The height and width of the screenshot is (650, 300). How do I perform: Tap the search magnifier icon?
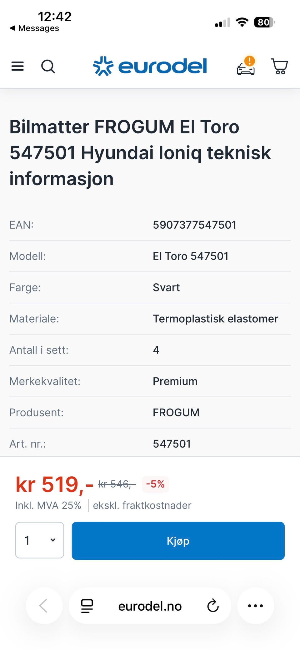pos(48,66)
